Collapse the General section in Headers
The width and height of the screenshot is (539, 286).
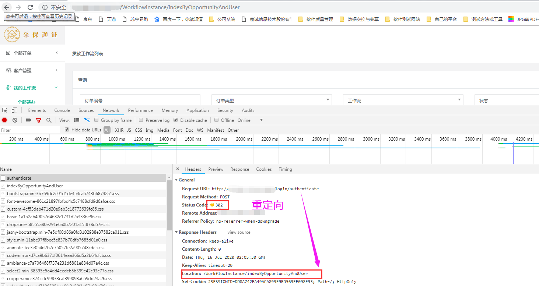tap(177, 180)
